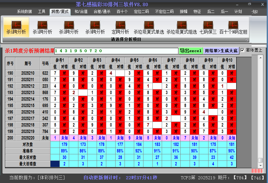Click the vertical scrollbar thumb
Image resolution: width=268 pixels, height=183 pixels.
point(261,160)
